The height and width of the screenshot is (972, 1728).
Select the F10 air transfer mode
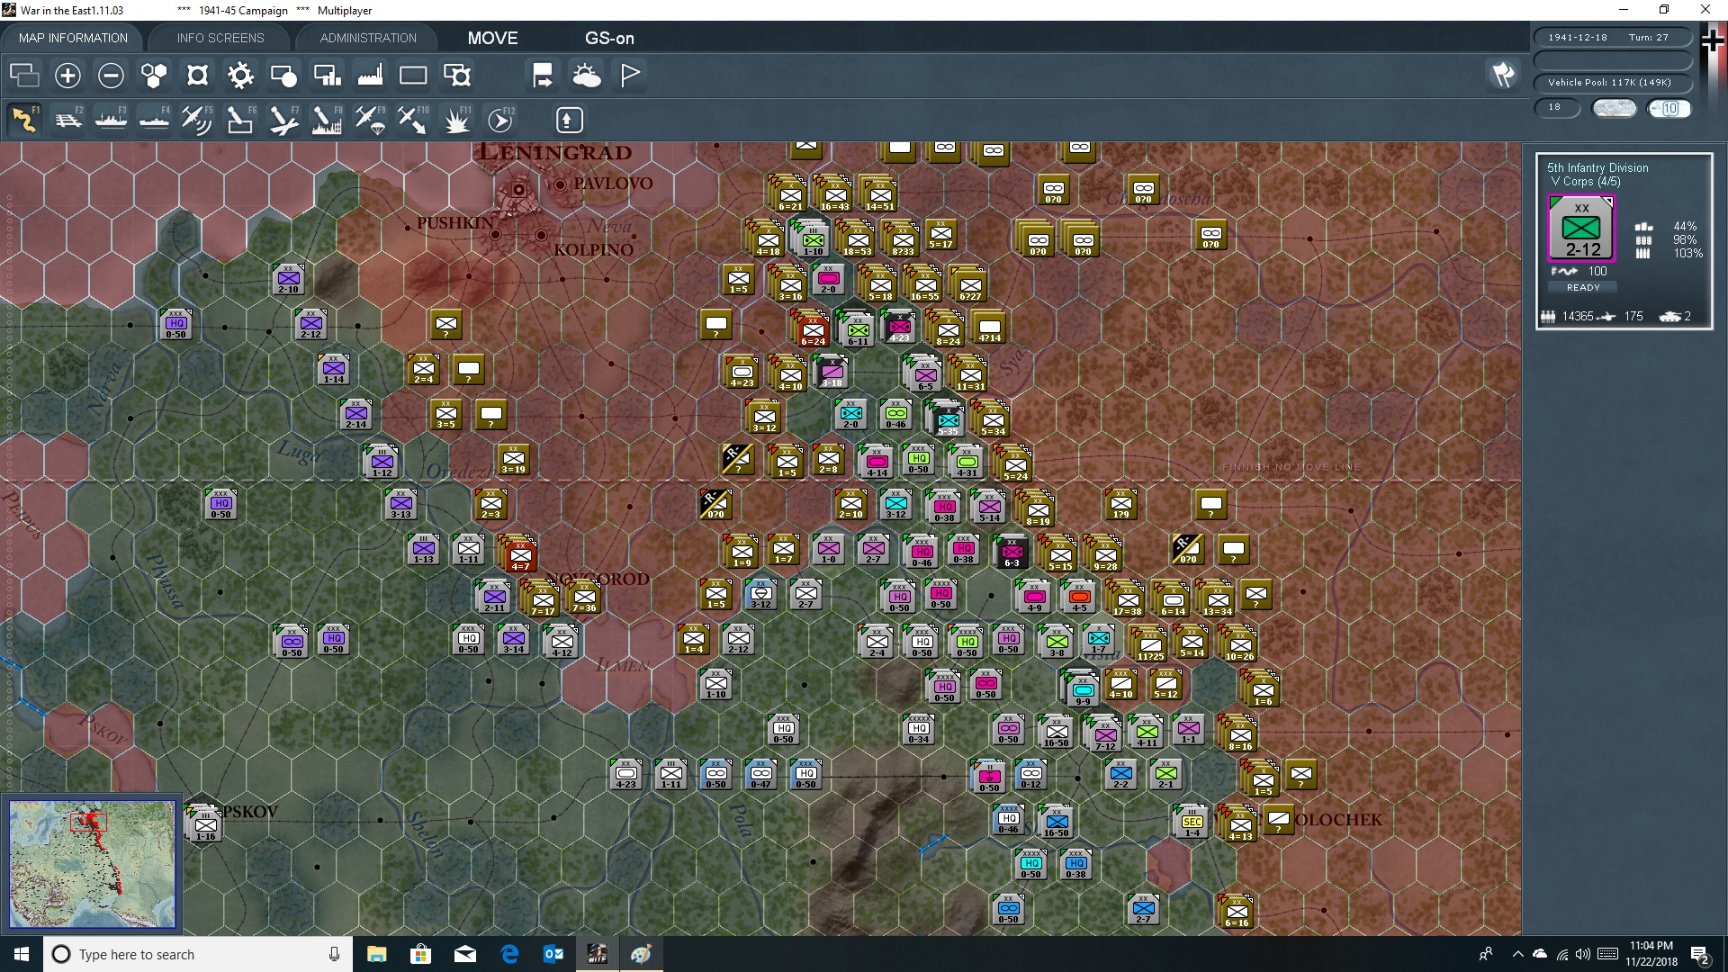point(413,120)
